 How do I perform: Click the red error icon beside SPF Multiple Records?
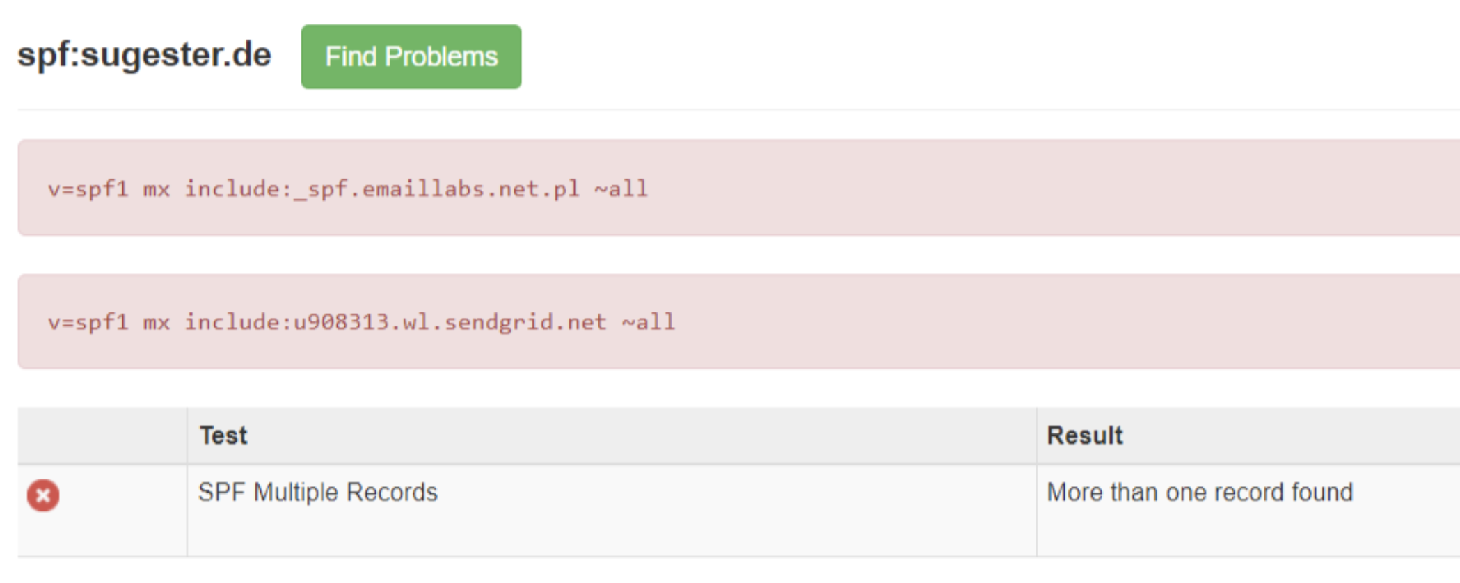coord(43,495)
